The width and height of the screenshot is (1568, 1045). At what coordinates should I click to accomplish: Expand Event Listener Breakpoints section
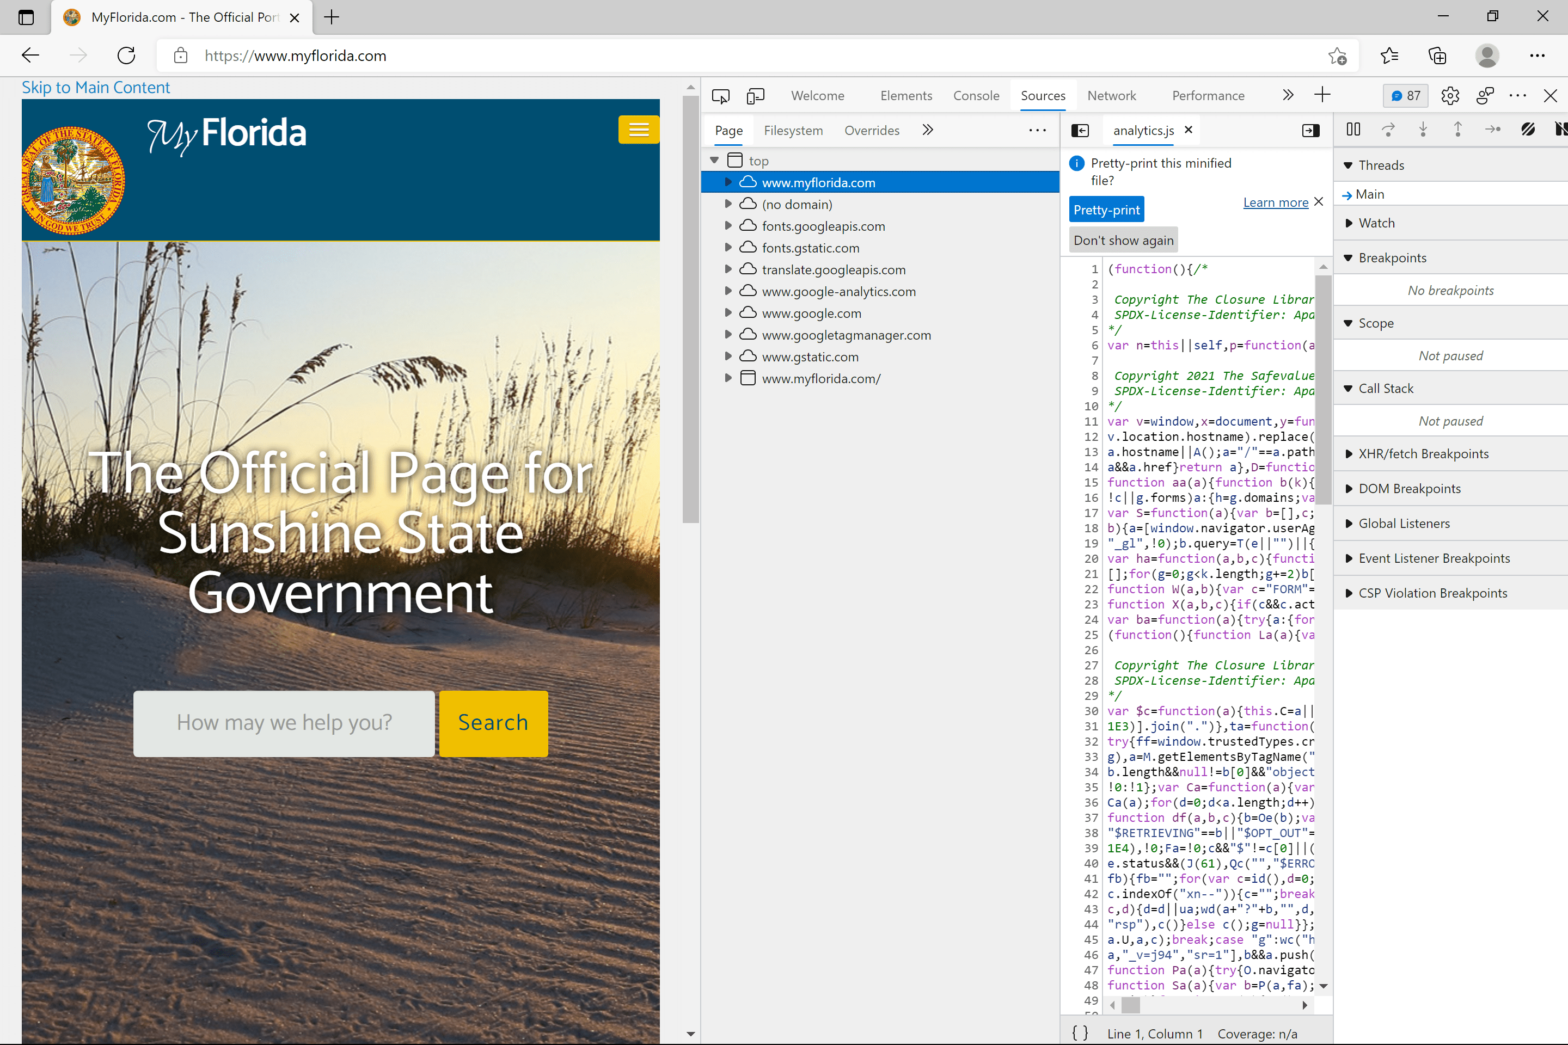[x=1434, y=558]
